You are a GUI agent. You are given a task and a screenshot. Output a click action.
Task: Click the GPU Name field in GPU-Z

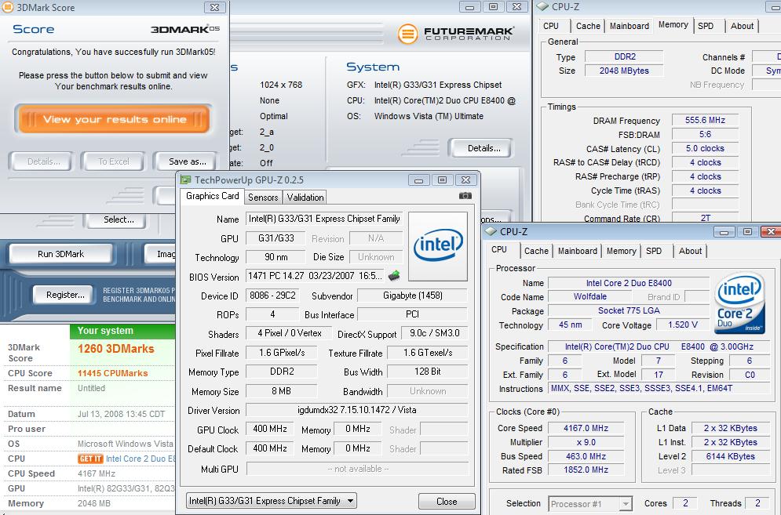pyautogui.click(x=323, y=219)
